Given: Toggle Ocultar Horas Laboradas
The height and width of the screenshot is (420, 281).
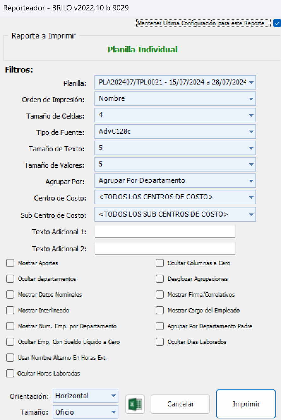Looking at the screenshot, I should pos(10,373).
